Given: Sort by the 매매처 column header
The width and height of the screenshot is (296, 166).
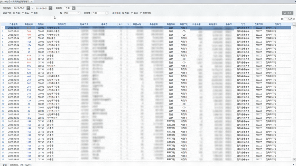Looking at the screenshot, I should coord(41,24).
